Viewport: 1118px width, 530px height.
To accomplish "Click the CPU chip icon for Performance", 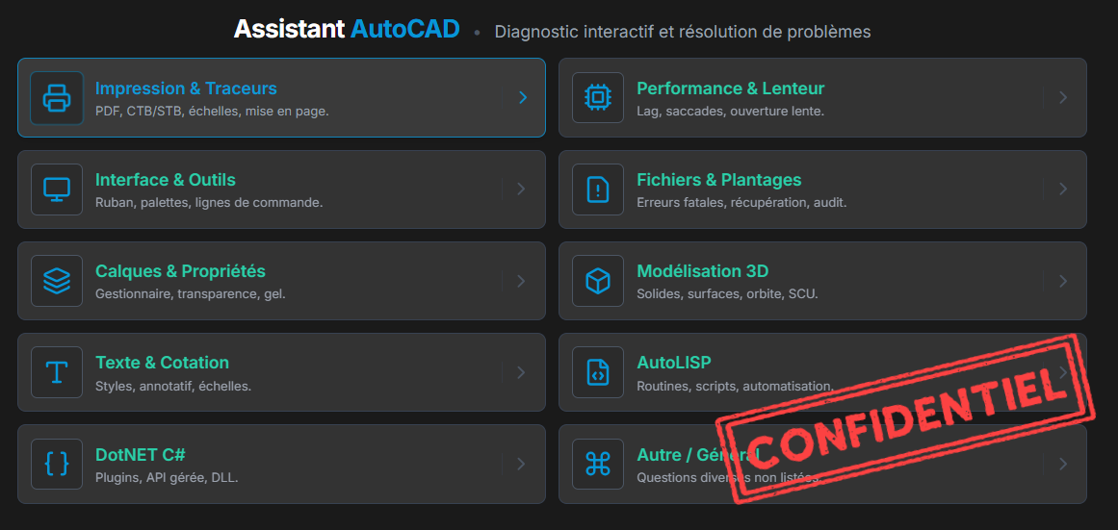I will point(598,98).
